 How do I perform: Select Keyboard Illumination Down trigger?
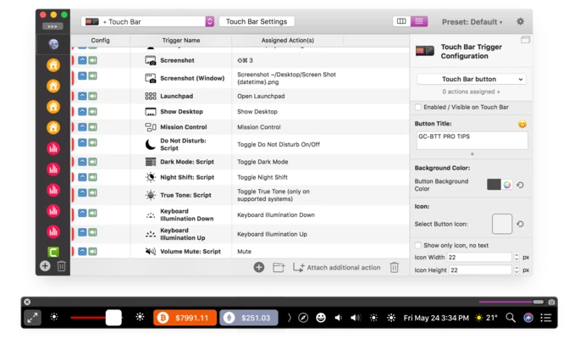(240, 214)
